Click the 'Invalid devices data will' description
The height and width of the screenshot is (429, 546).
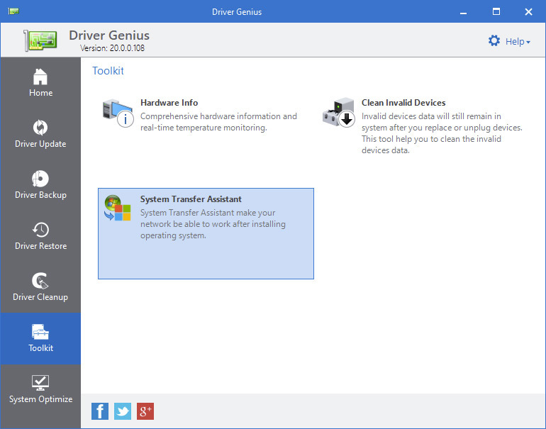point(442,133)
